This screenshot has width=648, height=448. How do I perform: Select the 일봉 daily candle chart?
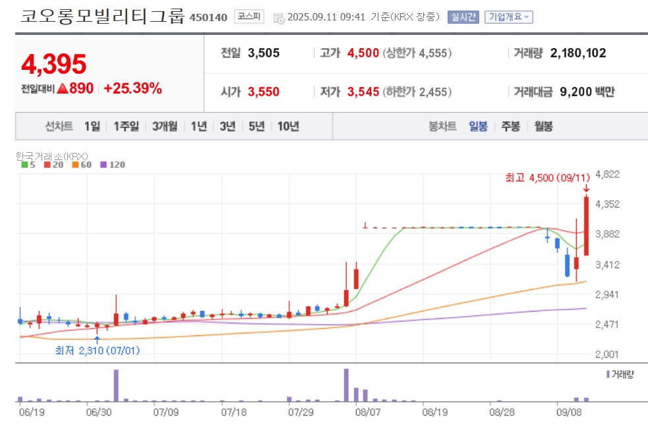point(478,126)
